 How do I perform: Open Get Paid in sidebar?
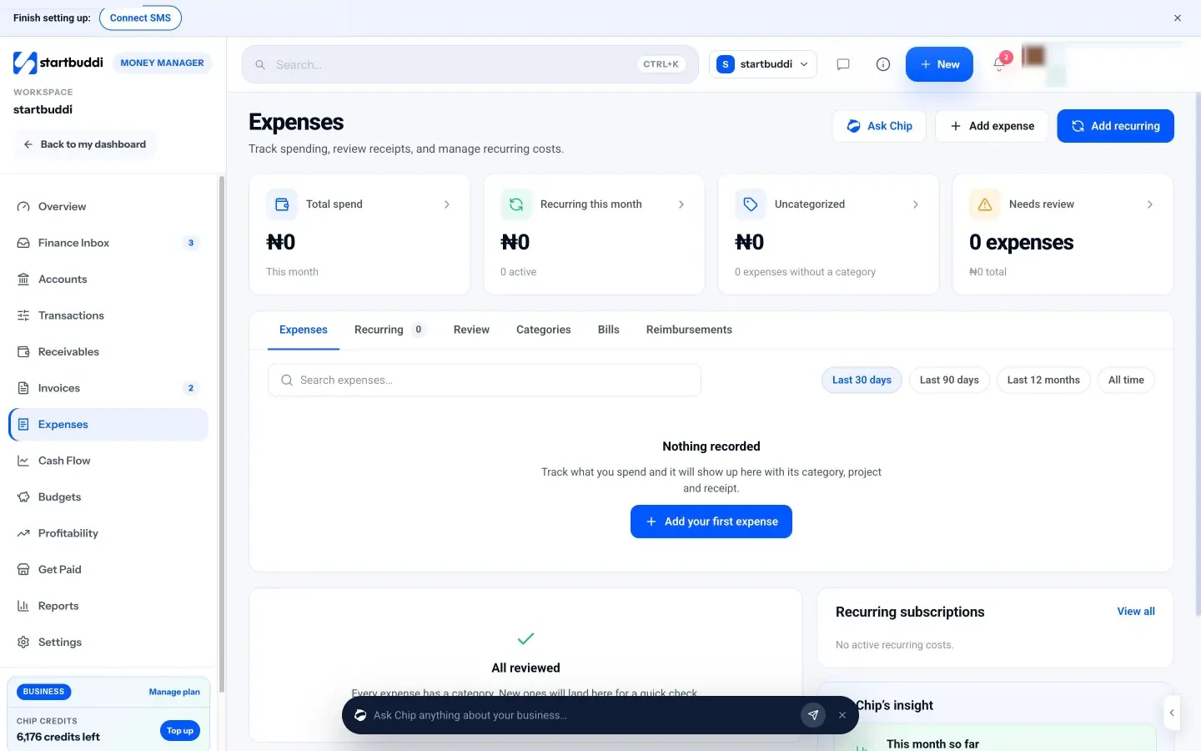(108, 570)
